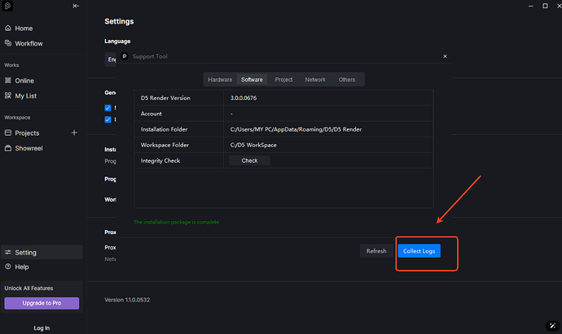This screenshot has width=562, height=334.
Task: Open Home from the sidebar
Action: (x=23, y=28)
